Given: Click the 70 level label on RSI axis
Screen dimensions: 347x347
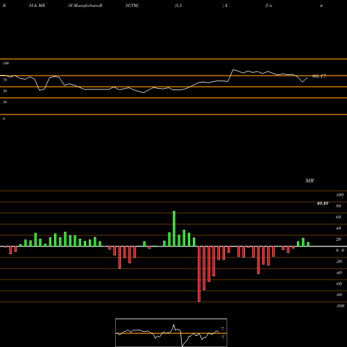Looking at the screenshot, I should 5,80.
